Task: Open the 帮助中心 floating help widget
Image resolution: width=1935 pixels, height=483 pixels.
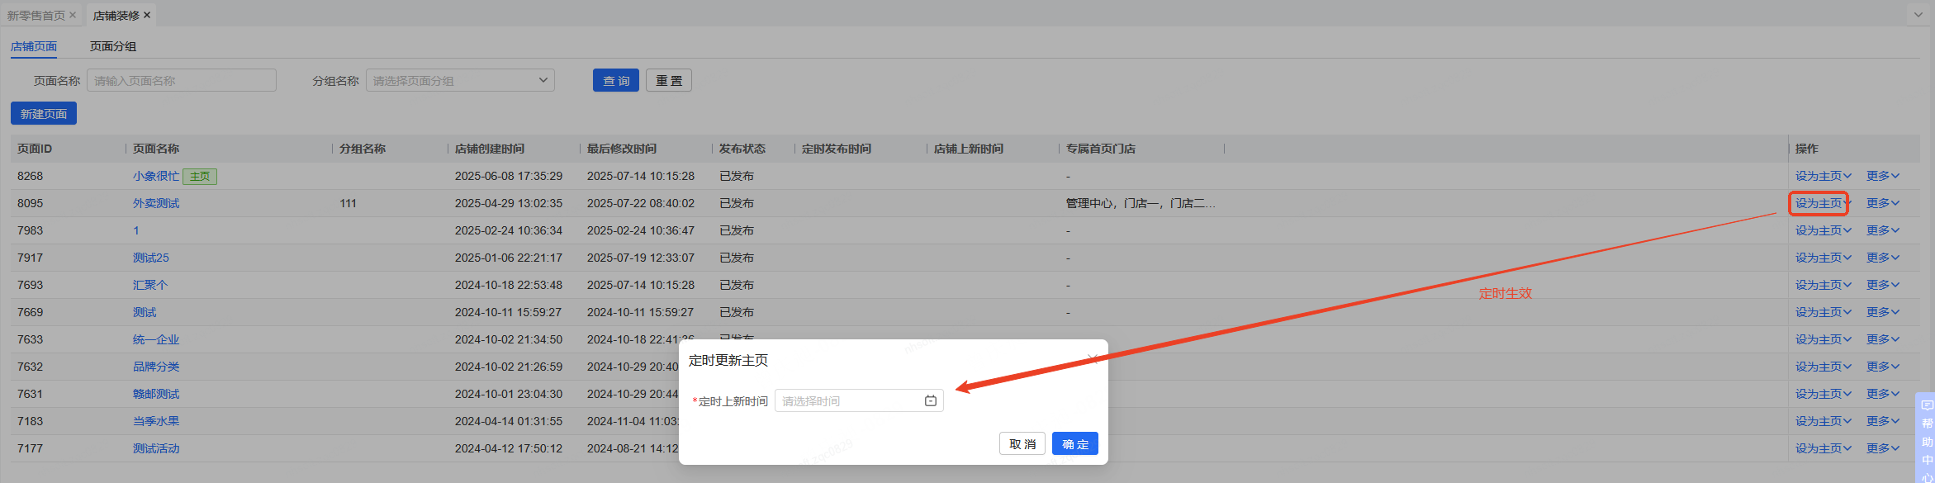Action: pos(1927,438)
